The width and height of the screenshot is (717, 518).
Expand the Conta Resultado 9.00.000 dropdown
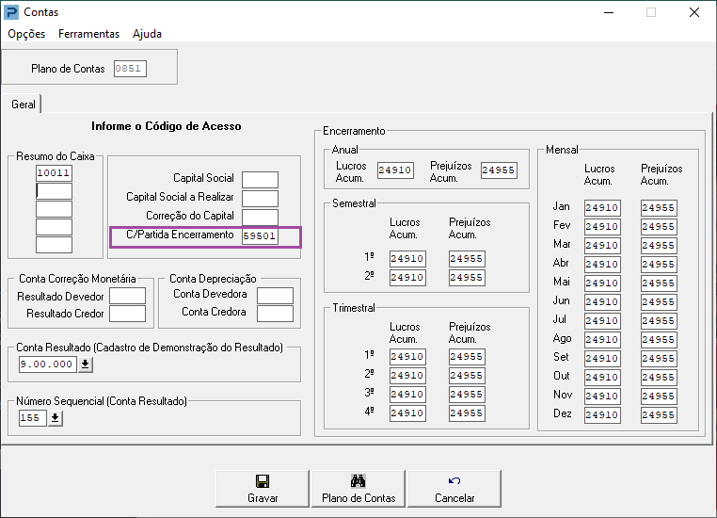pos(86,364)
